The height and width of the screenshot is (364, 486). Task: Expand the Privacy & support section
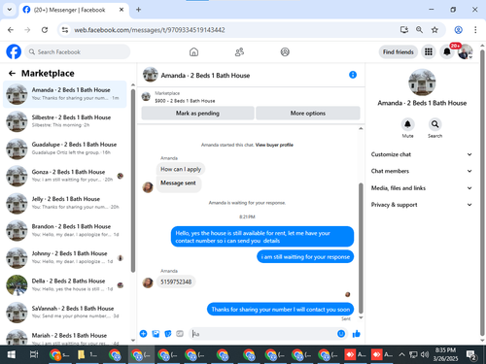tap(422, 205)
